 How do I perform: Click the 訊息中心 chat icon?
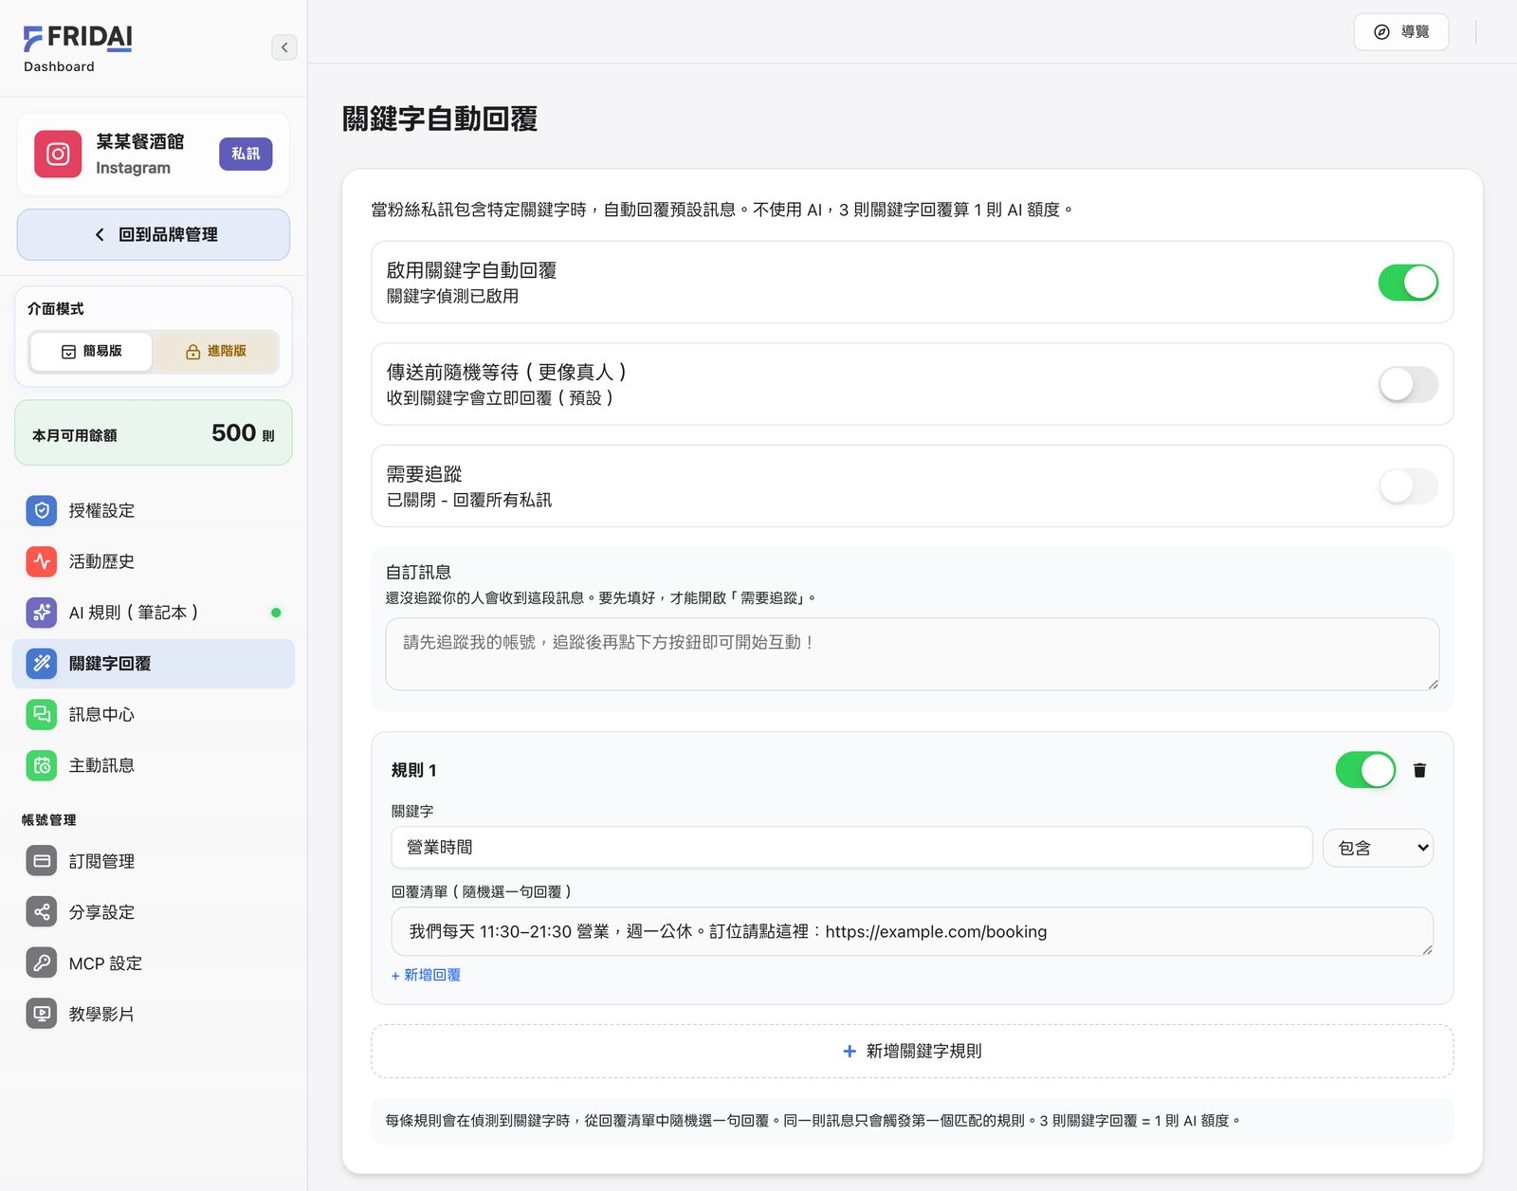pyautogui.click(x=42, y=714)
